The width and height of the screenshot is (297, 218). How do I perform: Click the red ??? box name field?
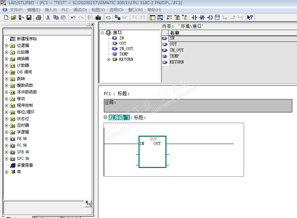pos(153,139)
